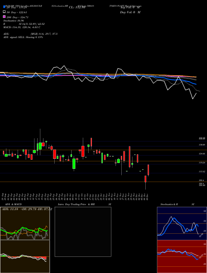The height and width of the screenshot is (273, 207).
Task: Click the 'Avg Vol: 0 M' label
Action: point(130,7)
